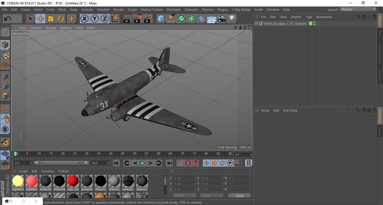This screenshot has height=205, width=383.
Task: Open the MoGraph menu
Action: click(x=173, y=10)
